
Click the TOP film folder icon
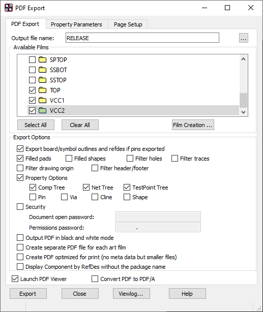click(42, 90)
